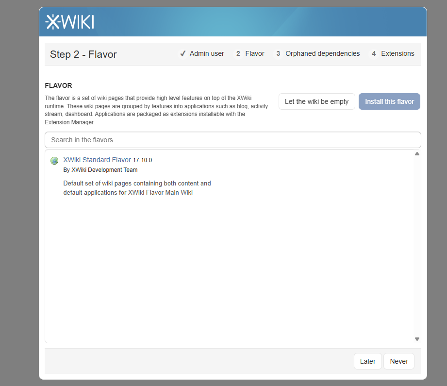Image resolution: width=447 pixels, height=386 pixels.
Task: Focus the Search in the flavors field
Action: tap(232, 140)
